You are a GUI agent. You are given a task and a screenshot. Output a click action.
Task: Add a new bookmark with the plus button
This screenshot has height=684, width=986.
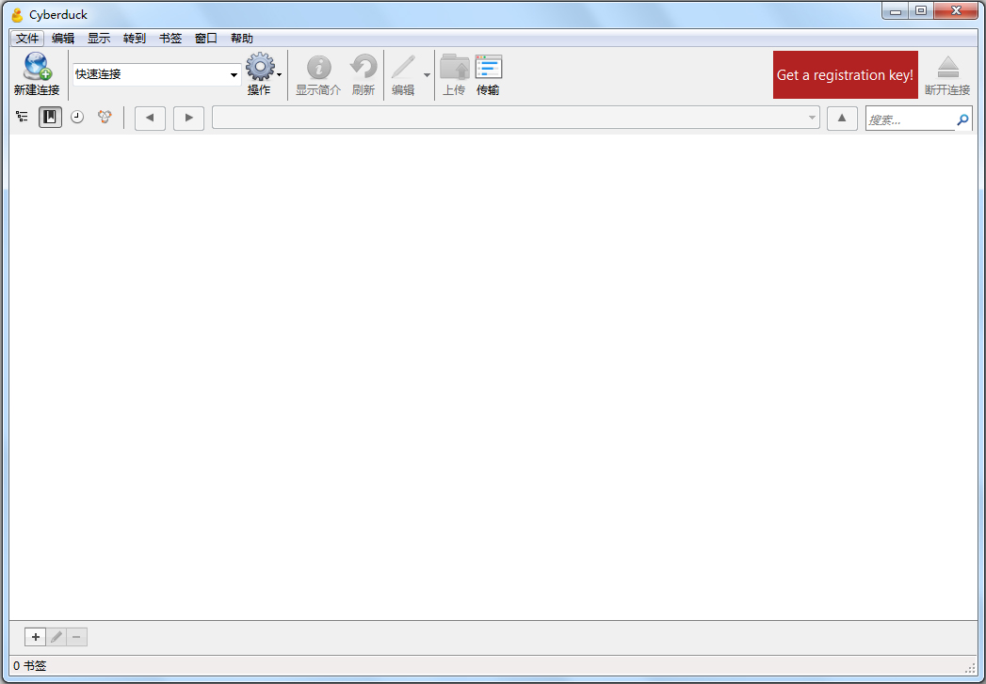pos(35,637)
